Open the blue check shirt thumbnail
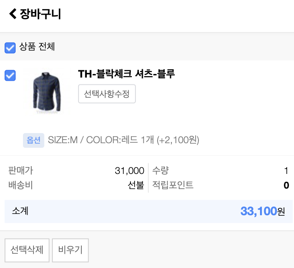The image size is (294, 268). point(45,92)
